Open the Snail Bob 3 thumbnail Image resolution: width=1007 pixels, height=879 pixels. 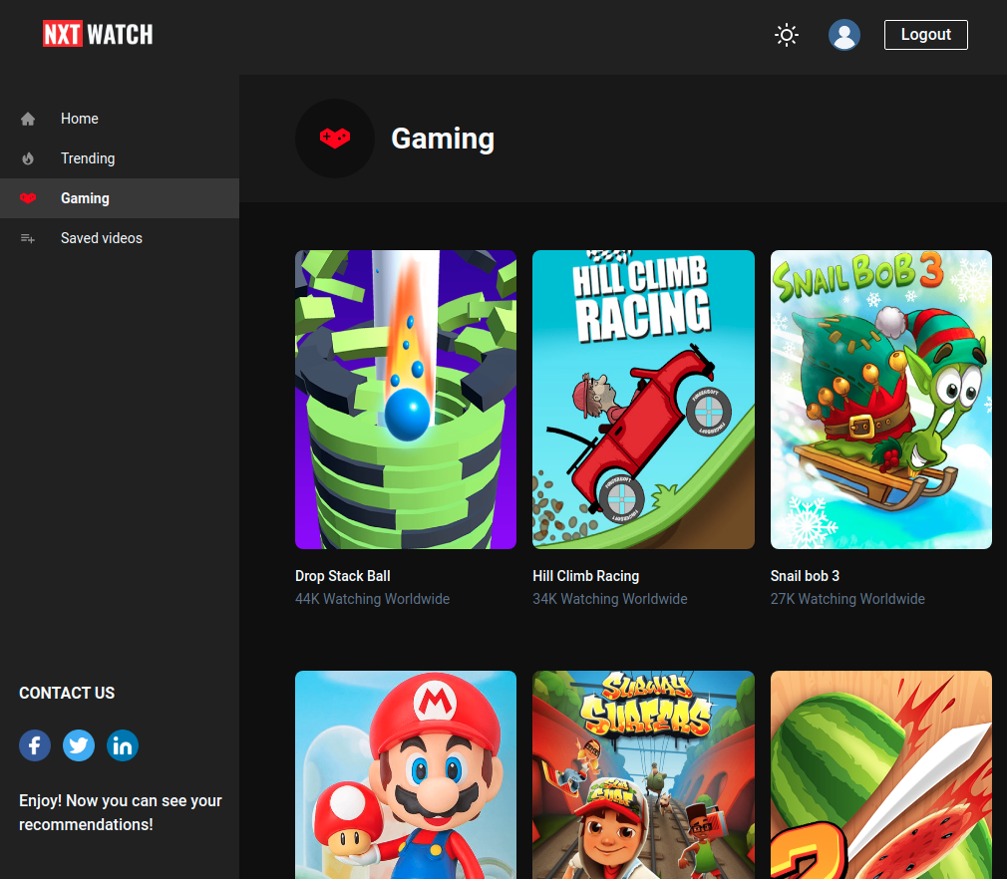pos(880,400)
